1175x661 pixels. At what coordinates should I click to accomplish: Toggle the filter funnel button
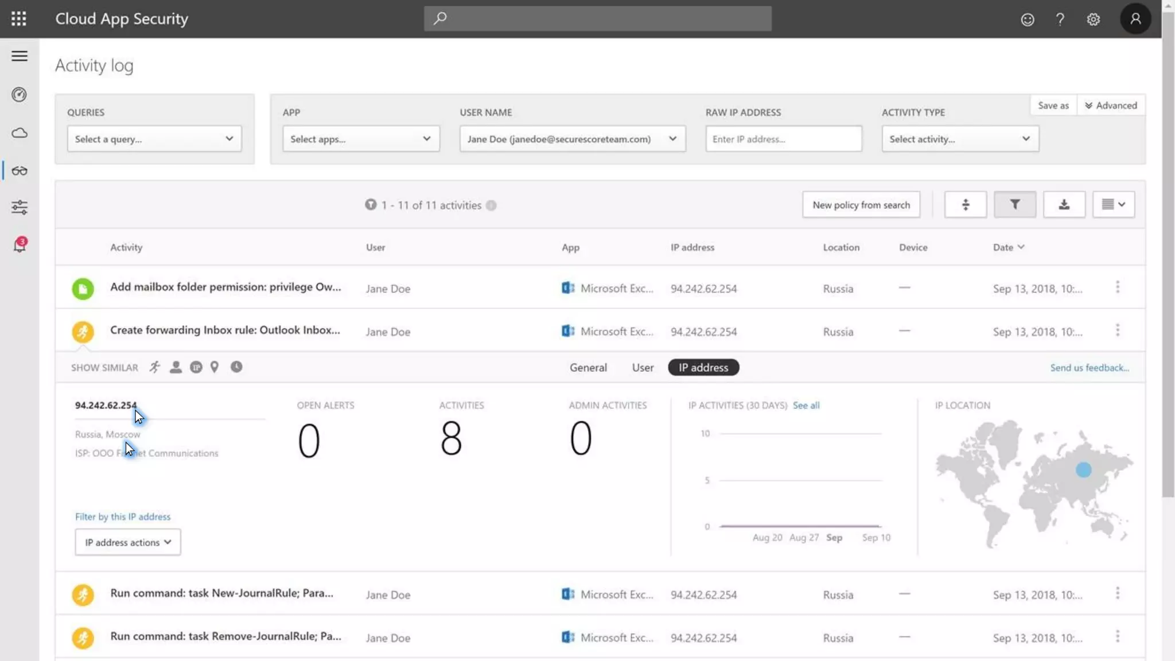point(1014,205)
